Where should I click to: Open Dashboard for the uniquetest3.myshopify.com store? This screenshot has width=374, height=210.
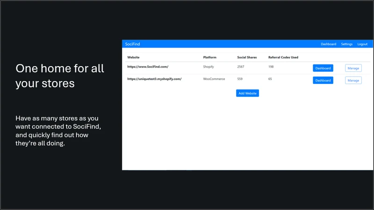pos(323,80)
